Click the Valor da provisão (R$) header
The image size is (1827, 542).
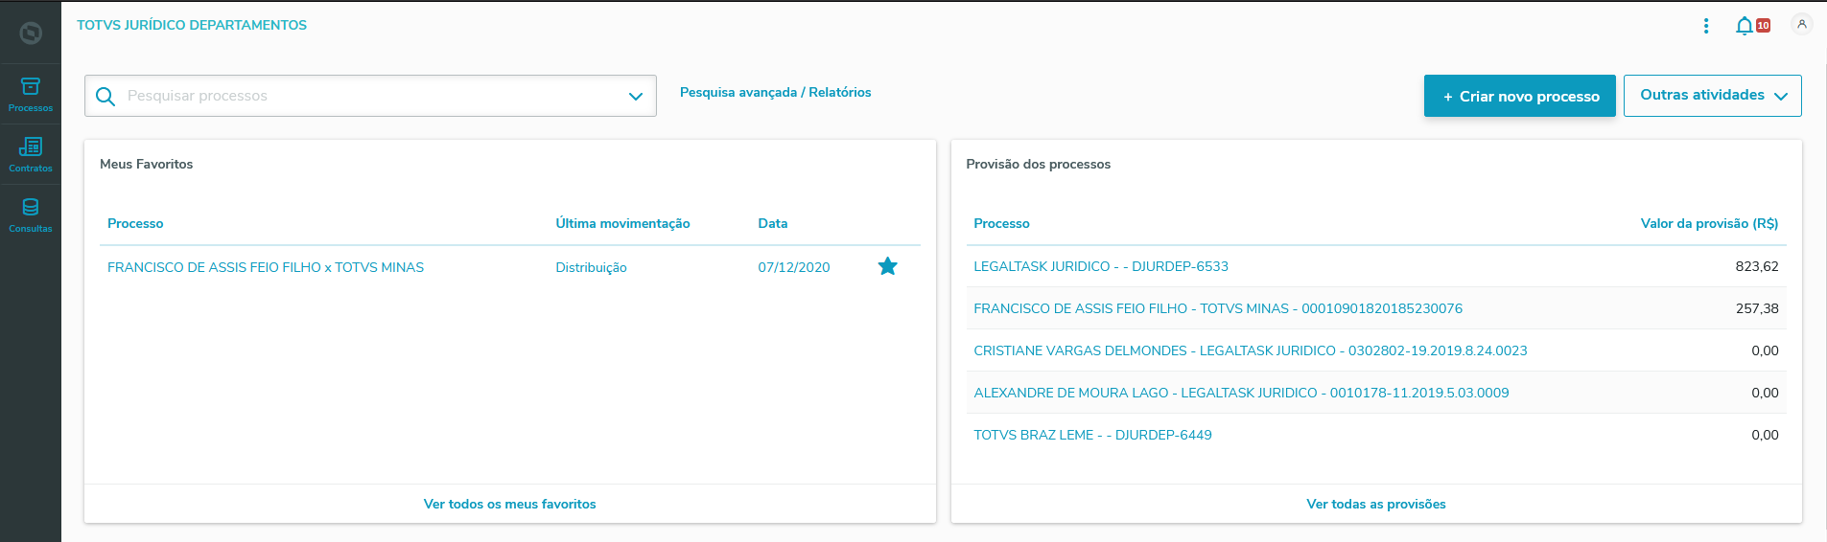pos(1709,223)
